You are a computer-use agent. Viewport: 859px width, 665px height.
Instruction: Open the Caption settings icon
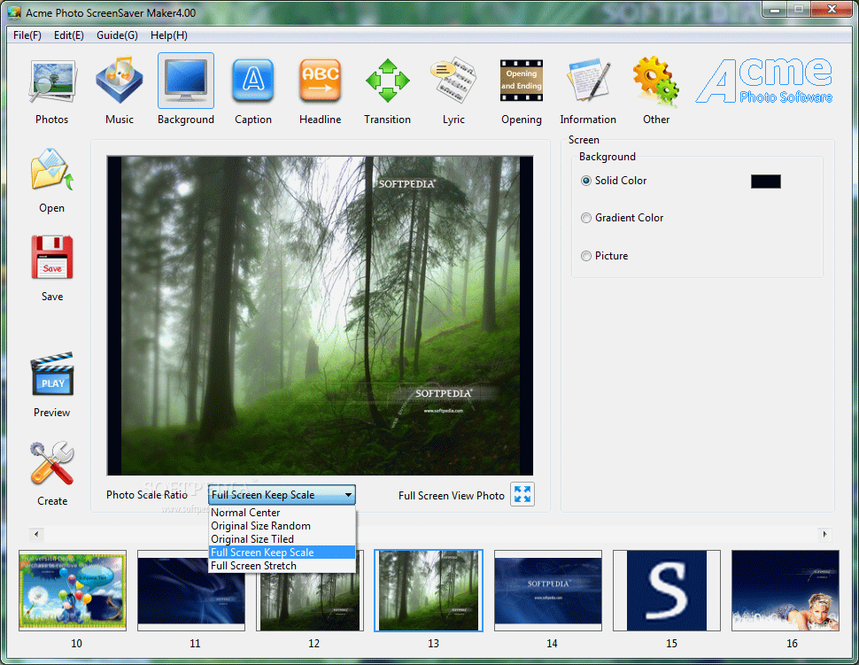pos(253,81)
